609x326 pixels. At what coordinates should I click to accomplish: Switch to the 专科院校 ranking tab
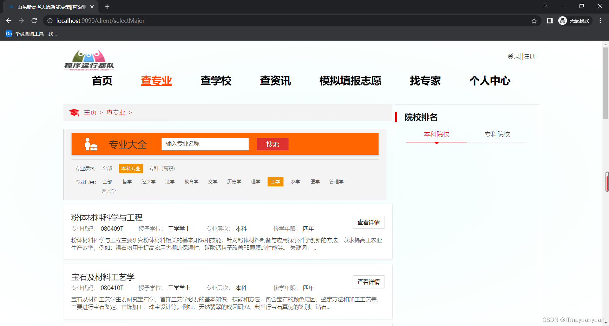click(497, 134)
